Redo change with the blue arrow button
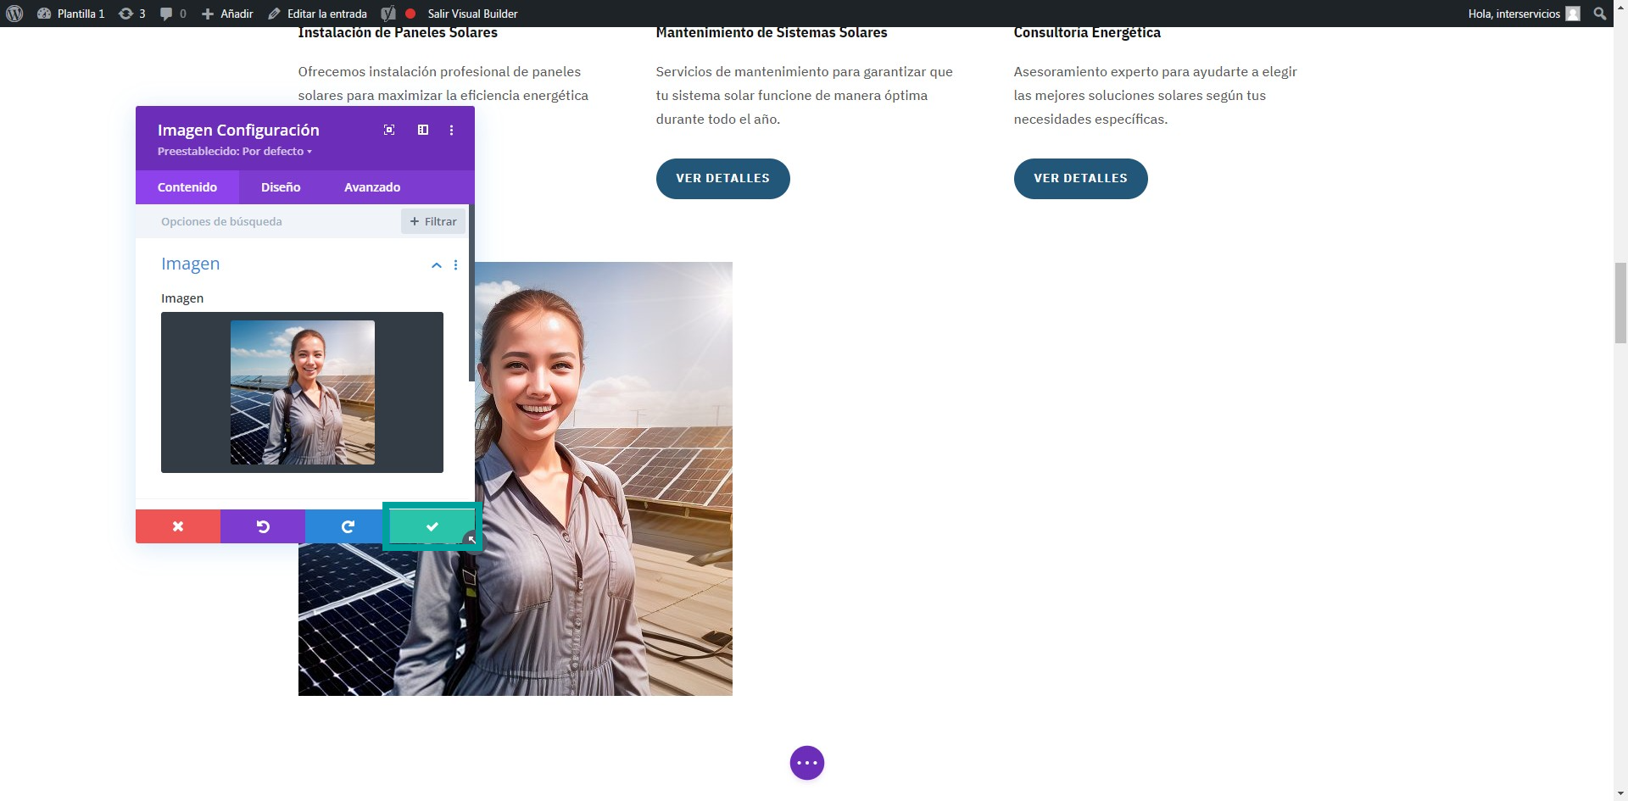 348,526
